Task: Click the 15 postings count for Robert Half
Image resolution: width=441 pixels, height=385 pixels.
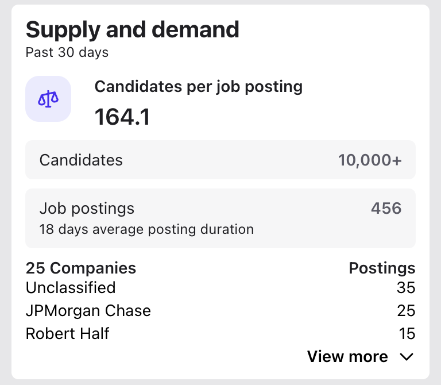Action: [407, 333]
